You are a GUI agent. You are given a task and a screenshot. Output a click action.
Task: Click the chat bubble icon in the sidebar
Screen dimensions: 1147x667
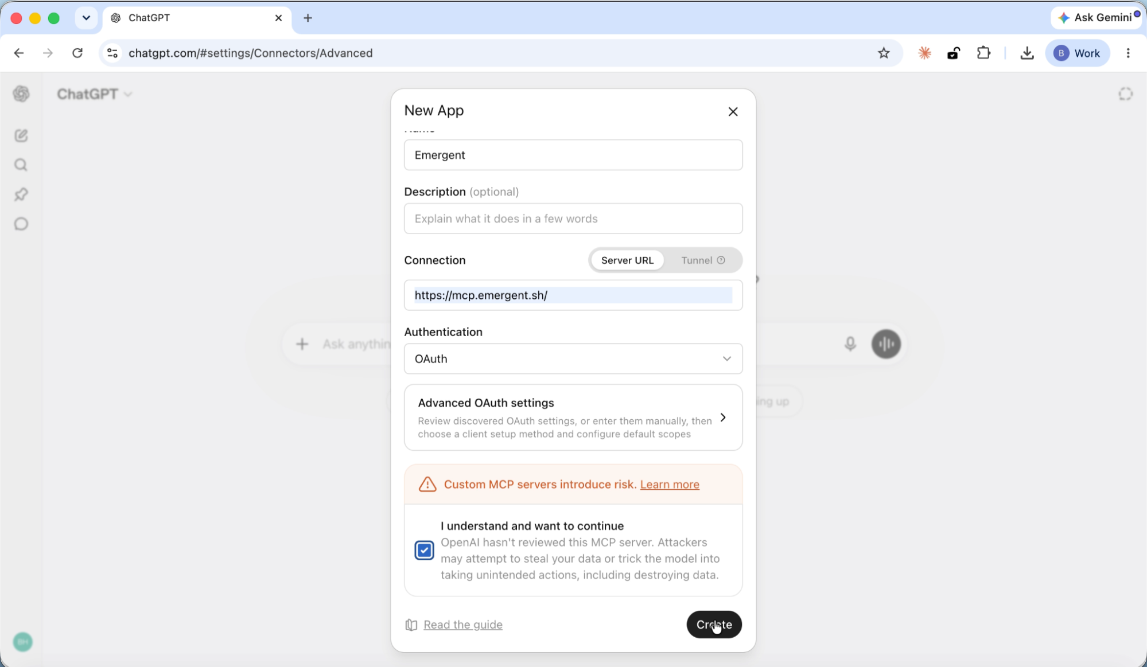tap(21, 224)
